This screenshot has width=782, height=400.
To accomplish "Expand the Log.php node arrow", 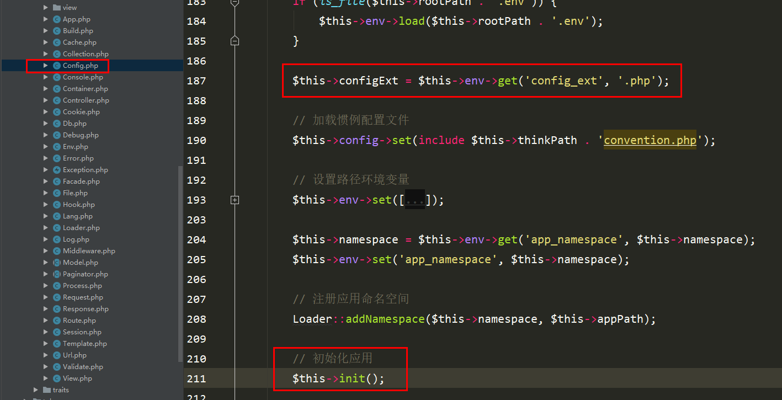I will (46, 239).
